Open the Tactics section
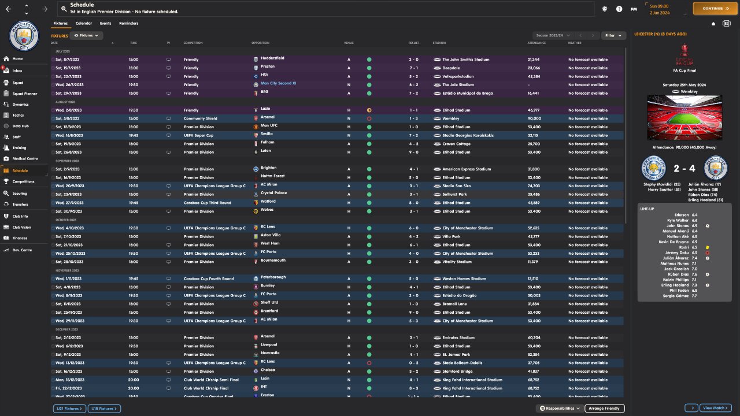 [x=24, y=115]
